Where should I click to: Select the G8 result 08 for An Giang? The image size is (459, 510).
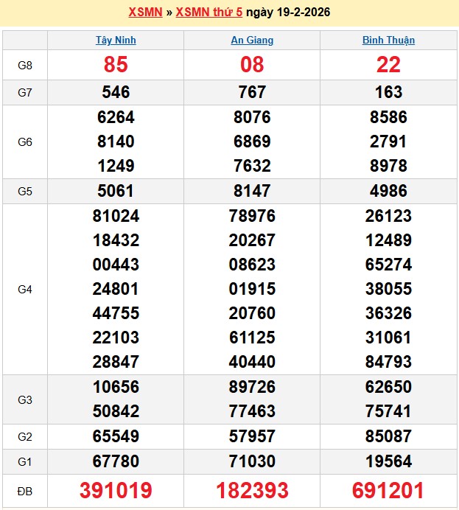pos(252,65)
